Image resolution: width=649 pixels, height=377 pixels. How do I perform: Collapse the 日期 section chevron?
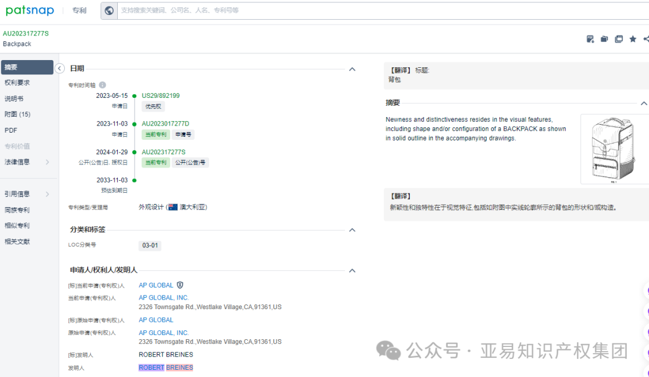click(x=352, y=69)
